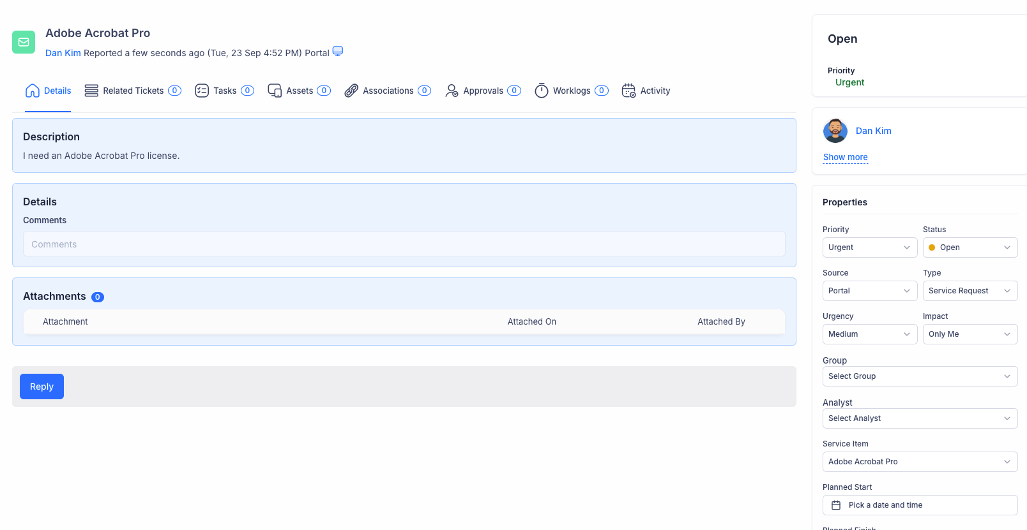The width and height of the screenshot is (1027, 530).
Task: Expand the Priority dropdown set to Urgent
Action: point(869,247)
